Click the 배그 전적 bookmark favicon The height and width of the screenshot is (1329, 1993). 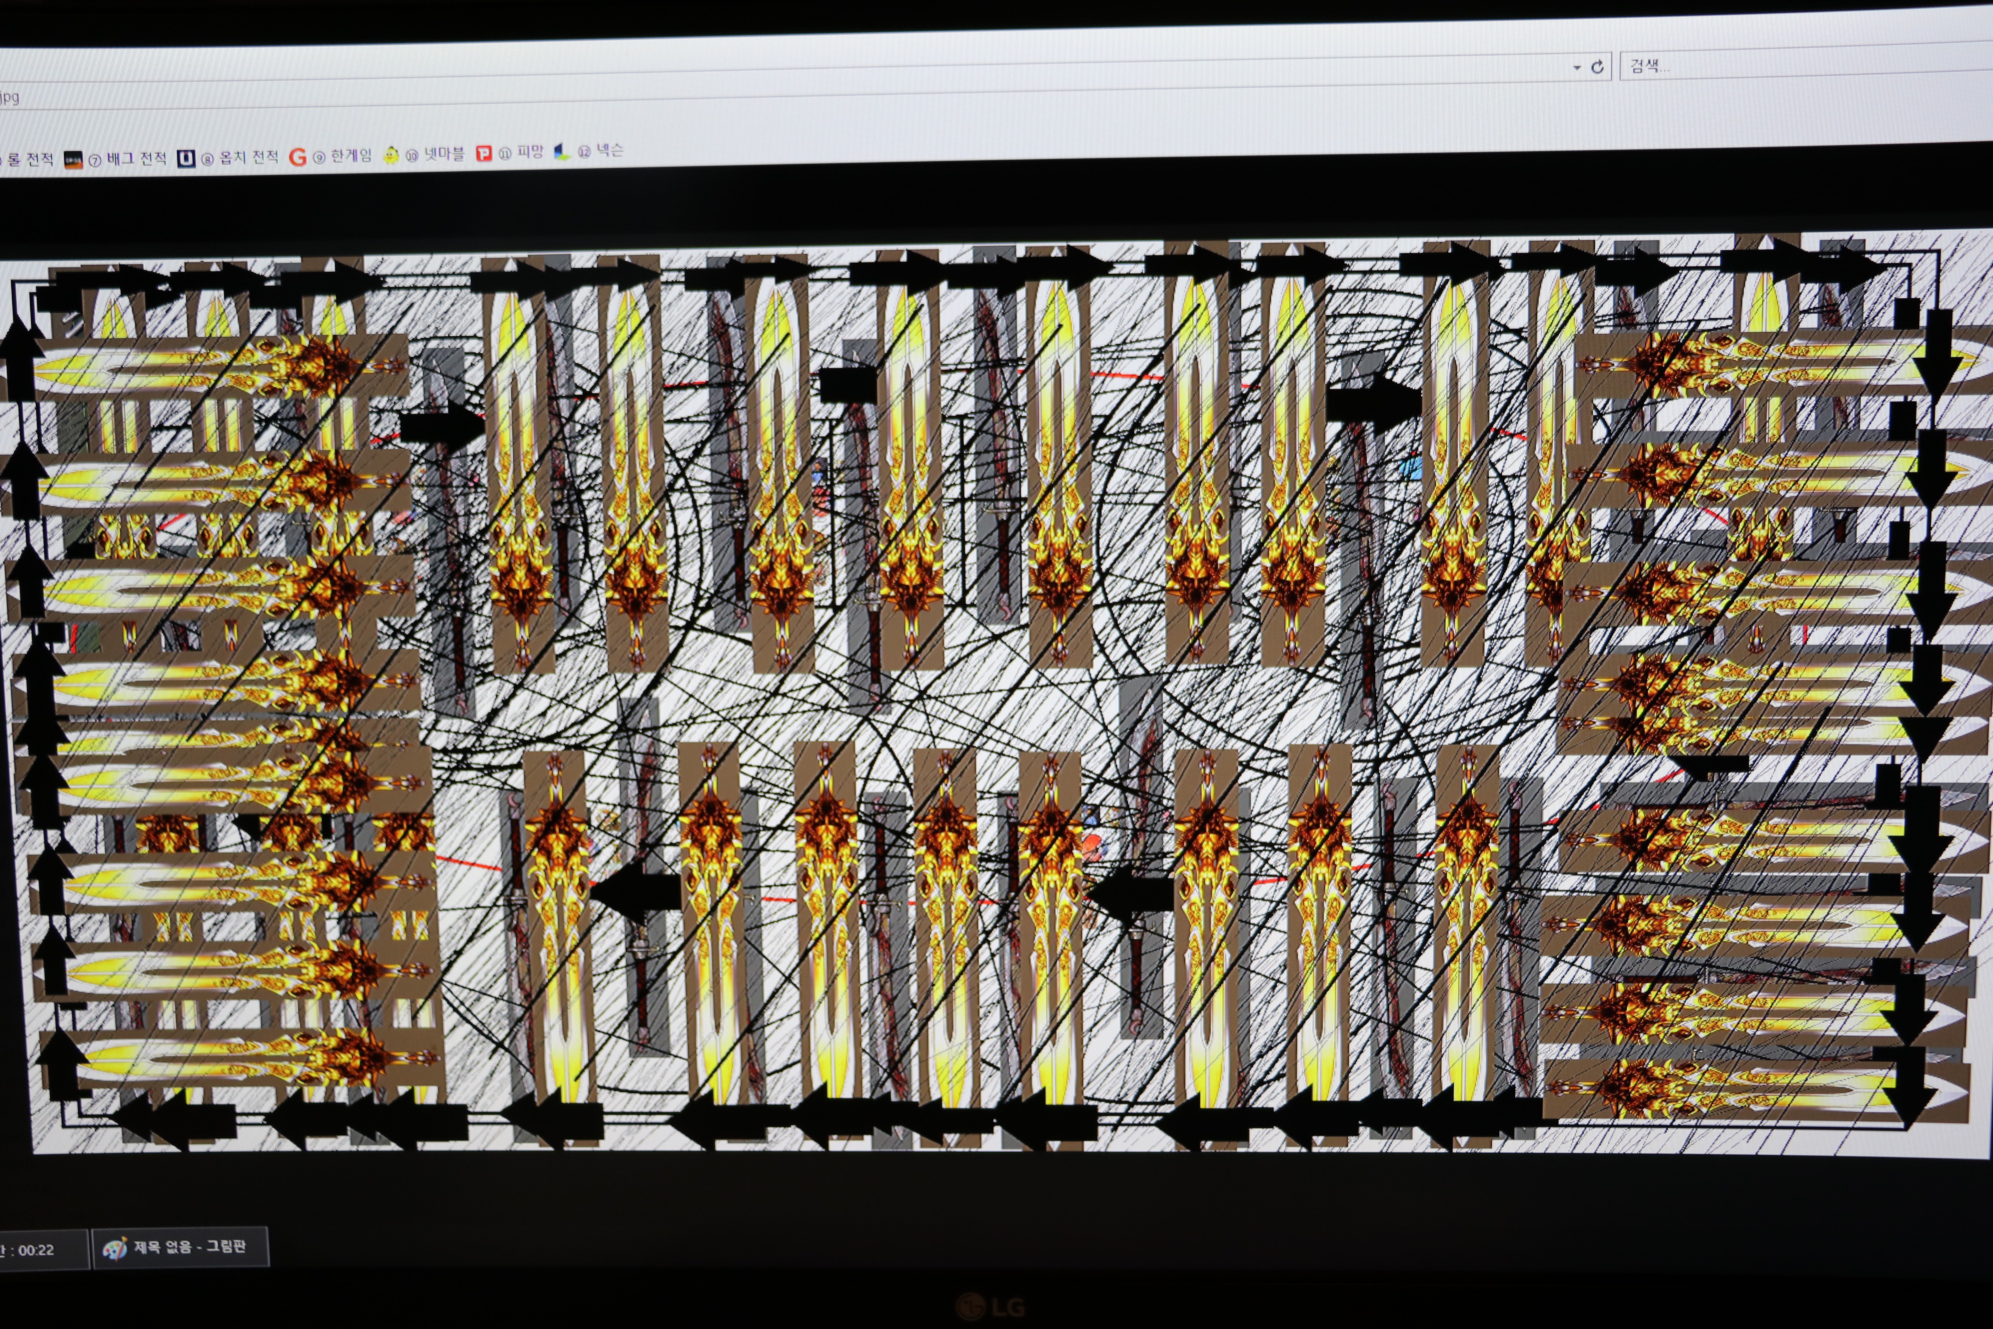point(74,159)
